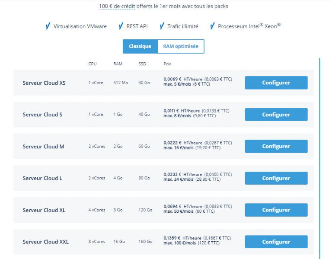This screenshot has width=332, height=259.
Task: Switch to the Classique tab
Action: pyautogui.click(x=140, y=46)
